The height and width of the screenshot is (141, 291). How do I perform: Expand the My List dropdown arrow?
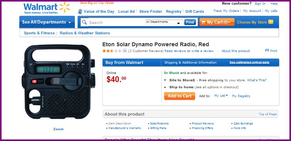pyautogui.click(x=227, y=96)
